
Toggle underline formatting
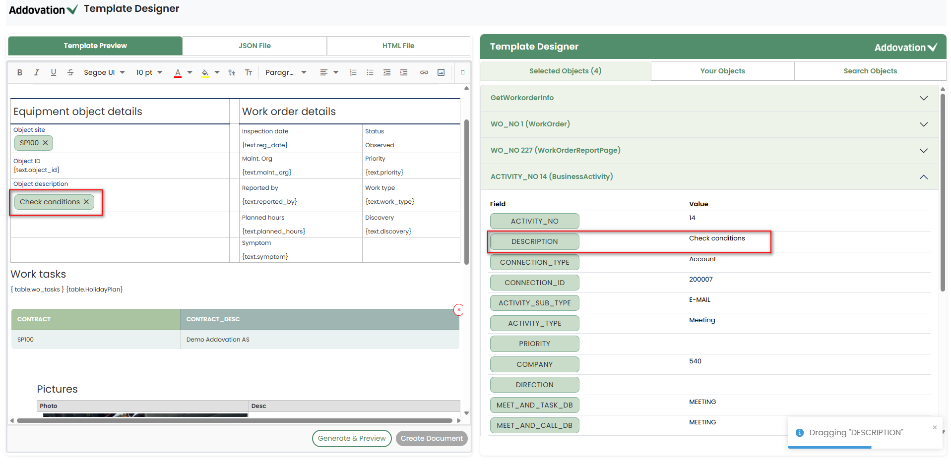[53, 72]
